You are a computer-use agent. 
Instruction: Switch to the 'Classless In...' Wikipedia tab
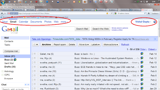click(123, 10)
